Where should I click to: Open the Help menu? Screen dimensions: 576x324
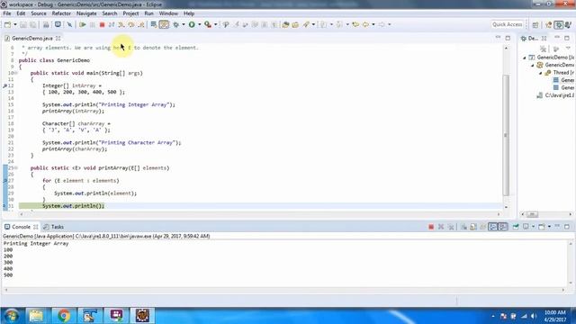tap(189, 13)
